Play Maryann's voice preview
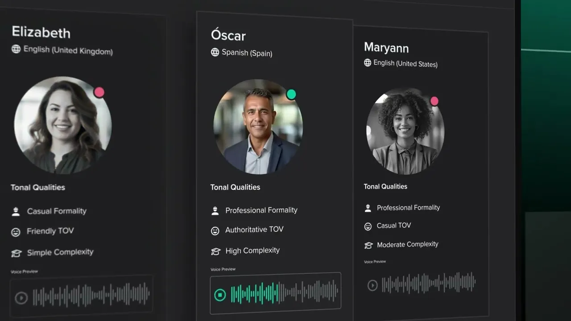571x321 pixels. click(372, 285)
